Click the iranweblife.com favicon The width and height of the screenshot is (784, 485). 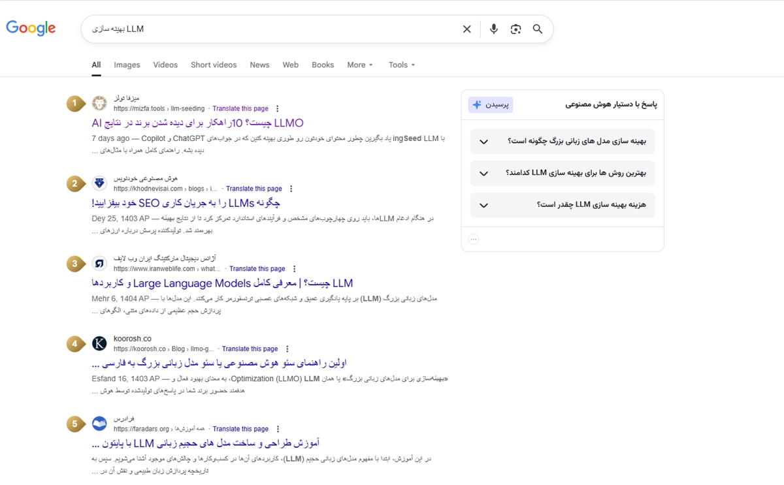[x=99, y=264]
